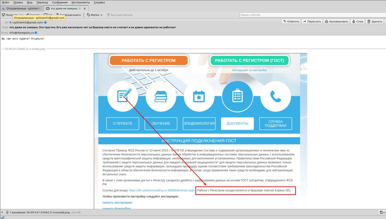Open the Правка menu
386x219 pixels.
click(x=18, y=2)
